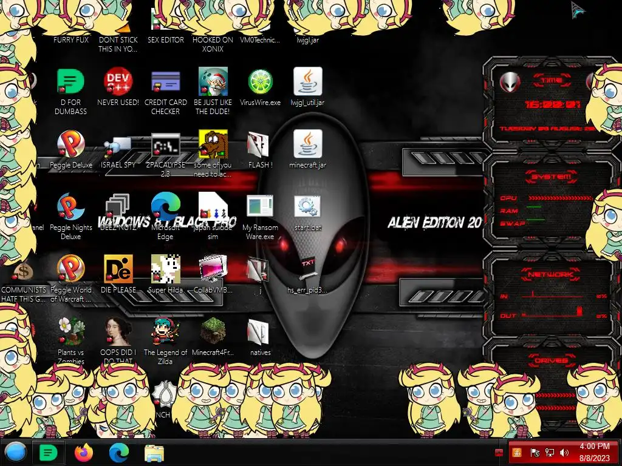
Task: Select the japan suicide sim file icon
Action: click(213, 206)
